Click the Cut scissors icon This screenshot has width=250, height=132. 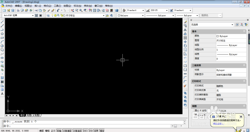click(36, 10)
